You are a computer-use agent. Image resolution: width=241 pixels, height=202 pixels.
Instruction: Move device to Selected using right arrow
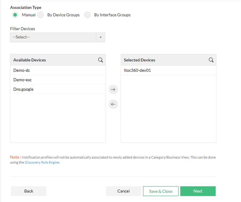(x=113, y=90)
